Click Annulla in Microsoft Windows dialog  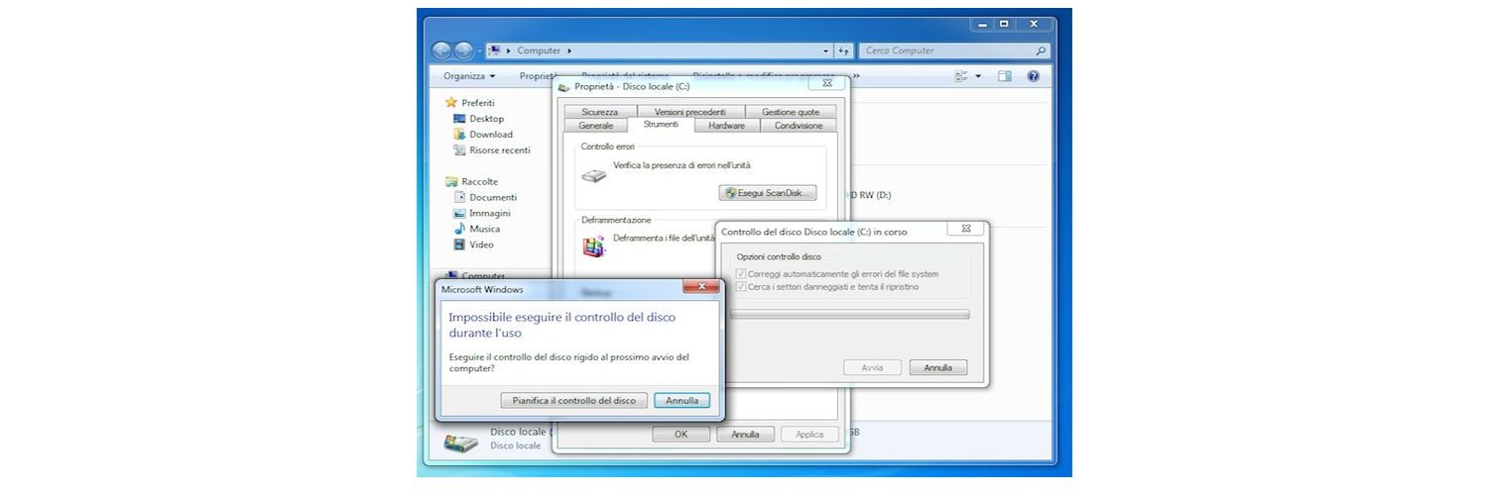[682, 401]
